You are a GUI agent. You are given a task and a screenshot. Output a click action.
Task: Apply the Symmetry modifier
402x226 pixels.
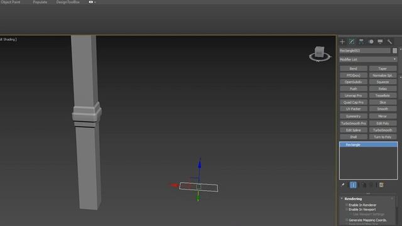[x=353, y=116]
